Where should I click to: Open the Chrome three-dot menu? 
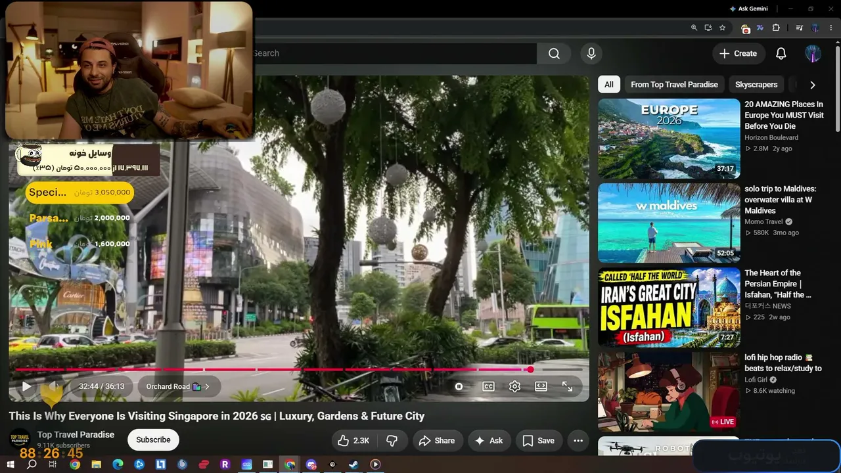830,28
